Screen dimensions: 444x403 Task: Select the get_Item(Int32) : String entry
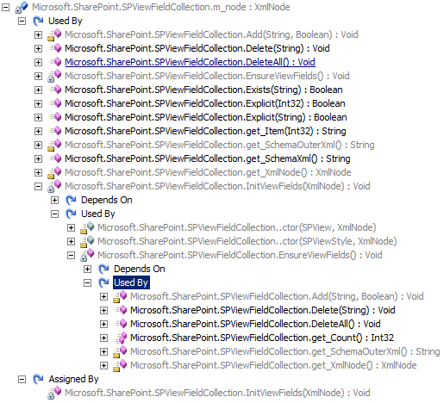[x=205, y=131]
